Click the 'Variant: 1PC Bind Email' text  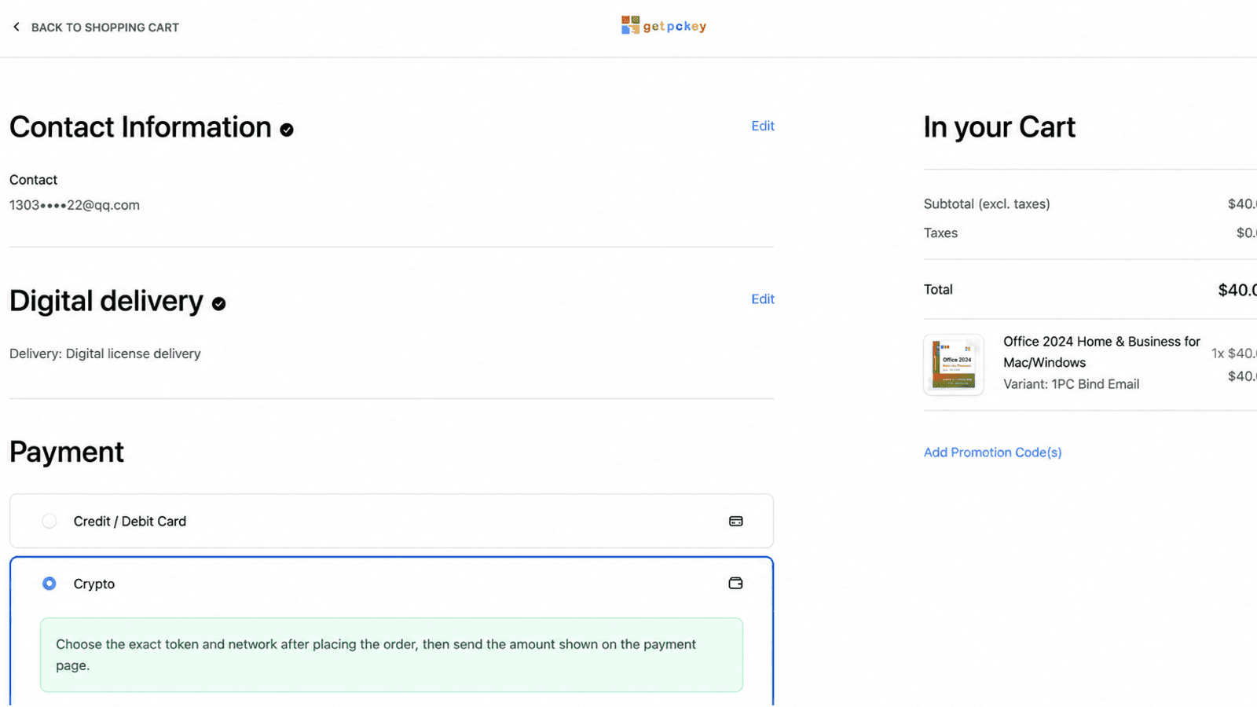(1071, 384)
